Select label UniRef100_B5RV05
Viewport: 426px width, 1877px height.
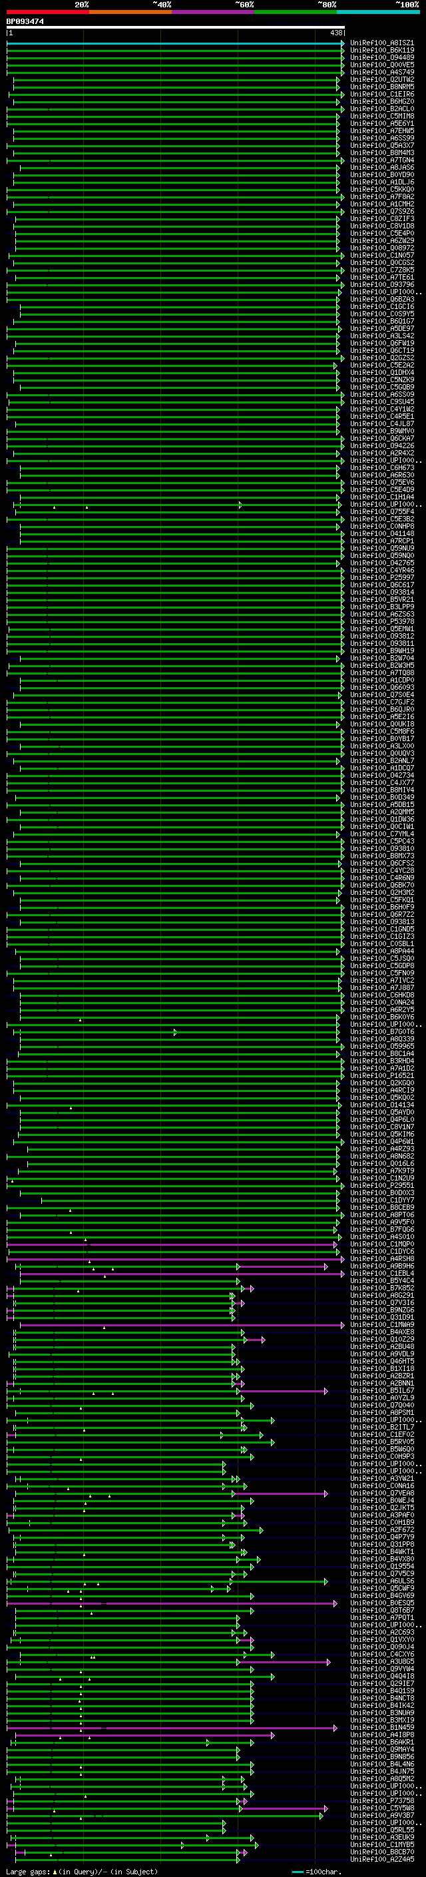pyautogui.click(x=382, y=1442)
